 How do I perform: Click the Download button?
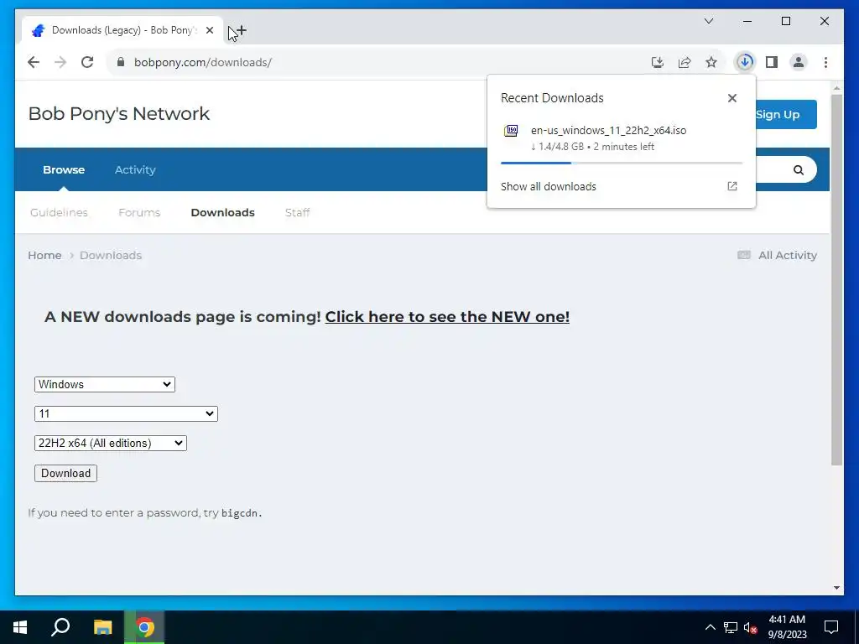tap(65, 473)
